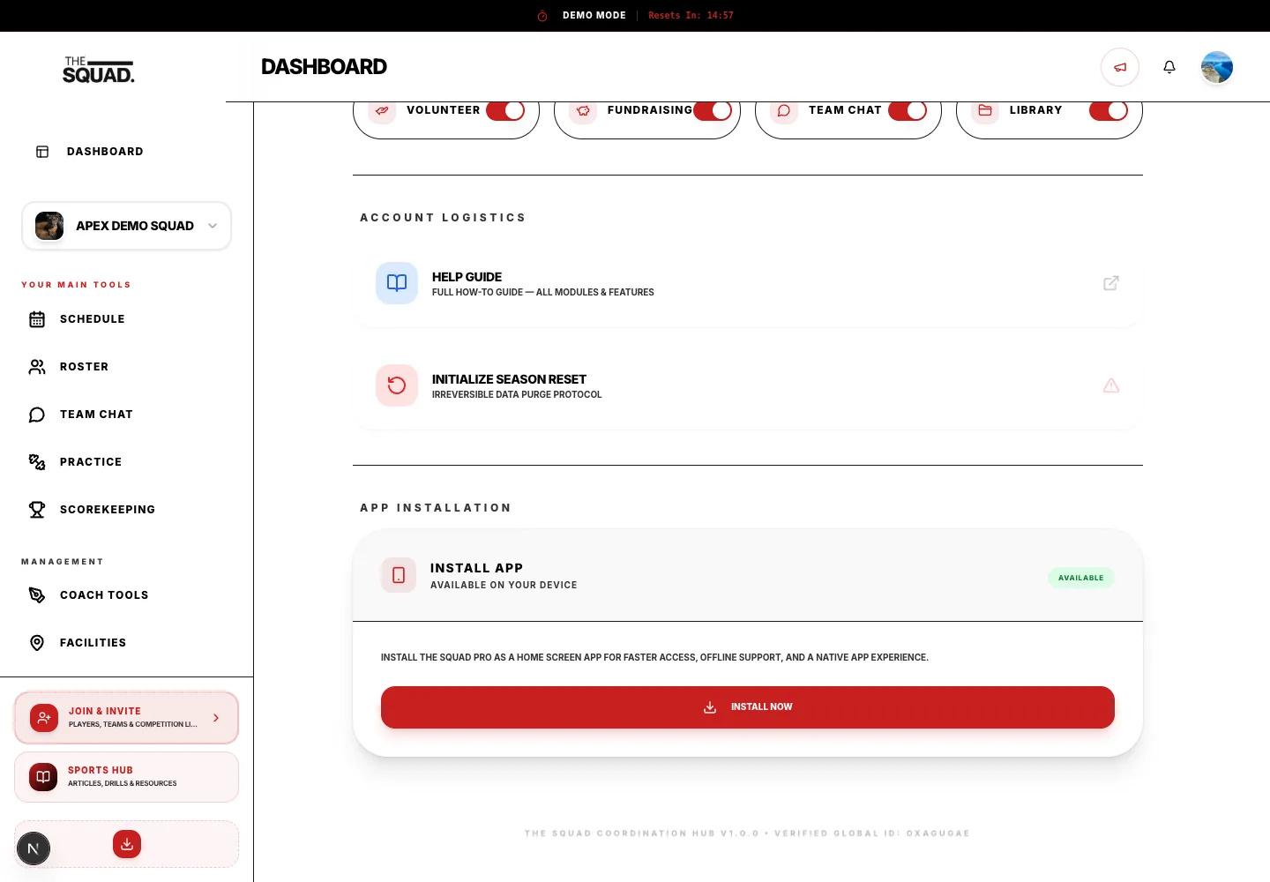
Task: Click the Facilities map pin icon
Action: (37, 643)
